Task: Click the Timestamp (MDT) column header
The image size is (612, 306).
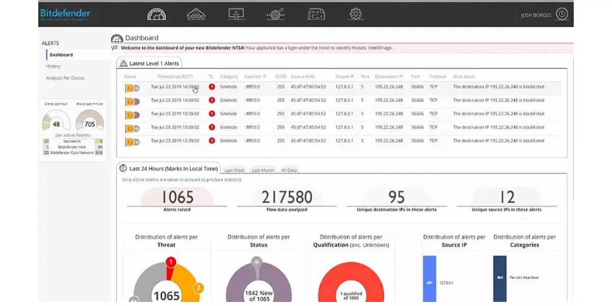Action: point(175,76)
